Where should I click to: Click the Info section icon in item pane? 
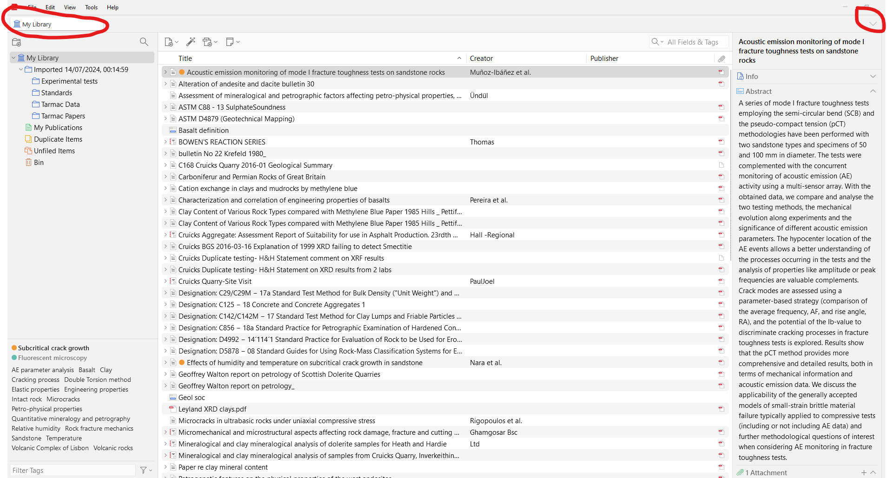point(741,76)
